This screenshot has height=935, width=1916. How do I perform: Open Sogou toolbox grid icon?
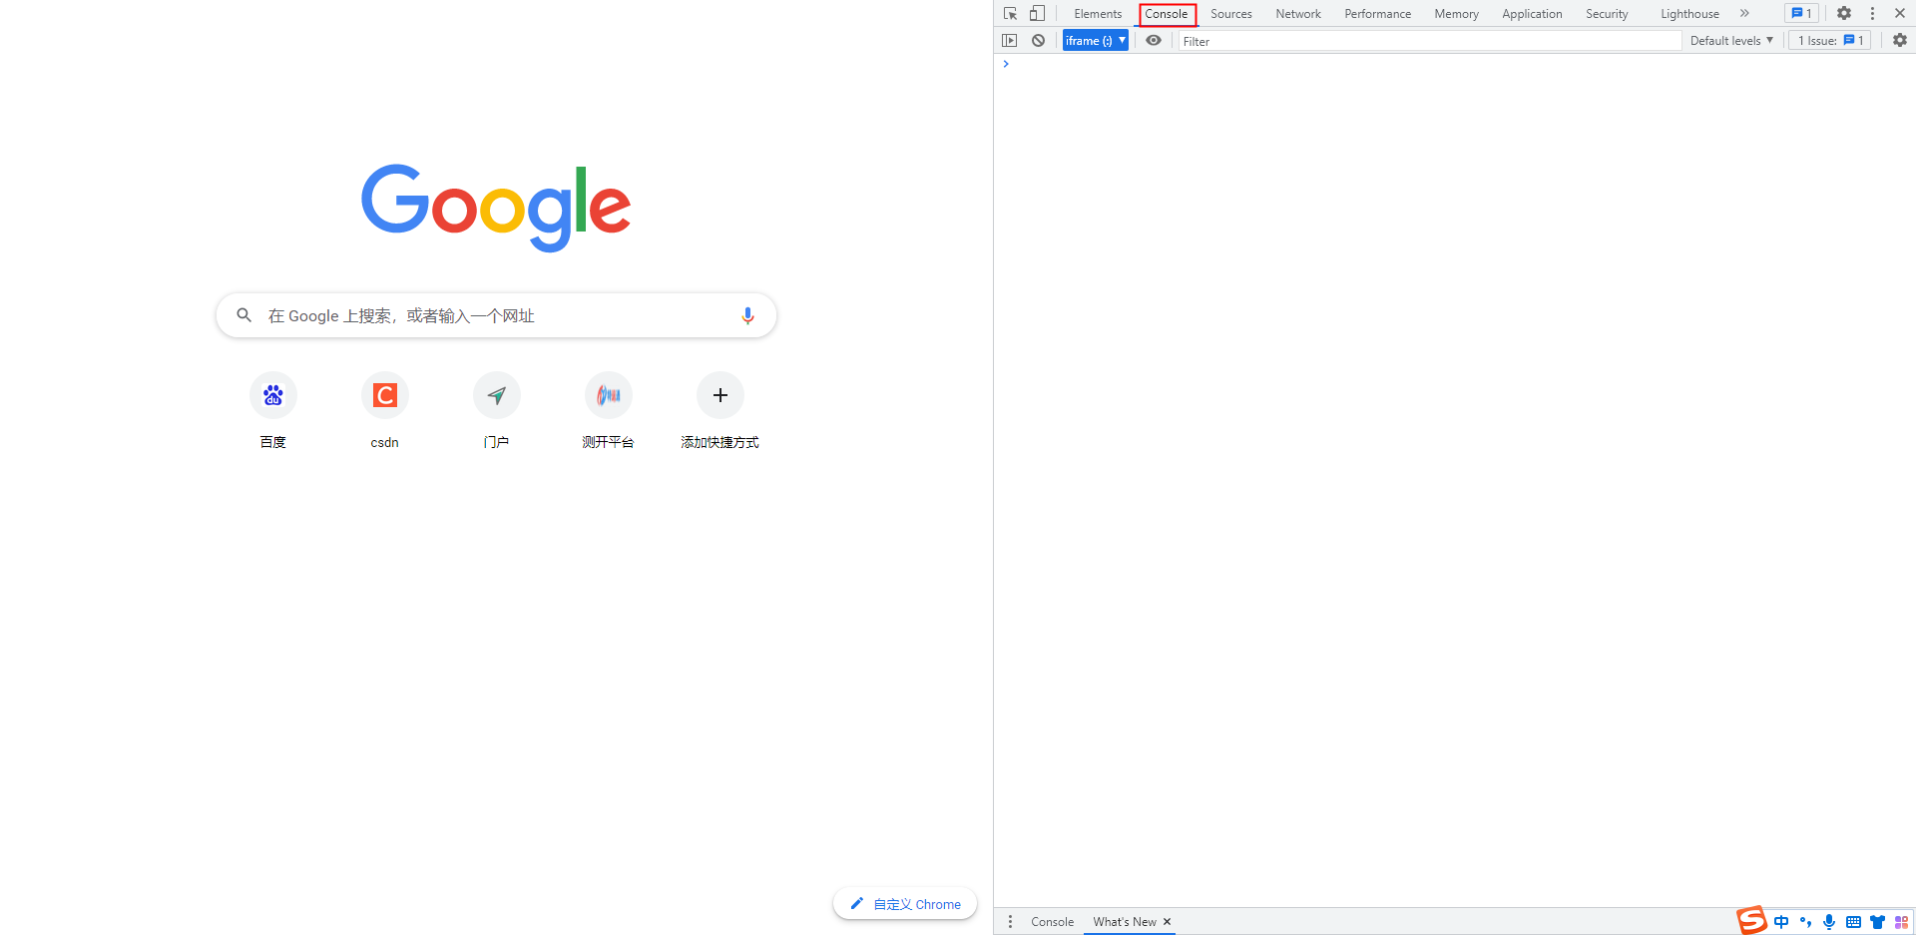click(x=1901, y=922)
